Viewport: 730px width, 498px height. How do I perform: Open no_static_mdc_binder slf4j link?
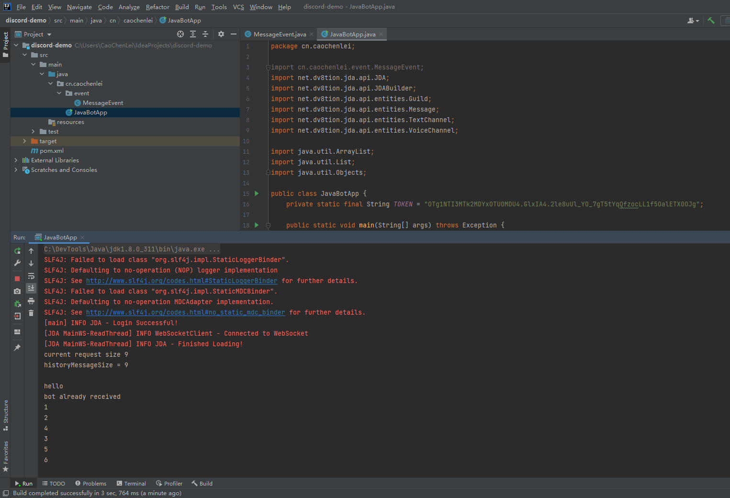[x=186, y=312]
